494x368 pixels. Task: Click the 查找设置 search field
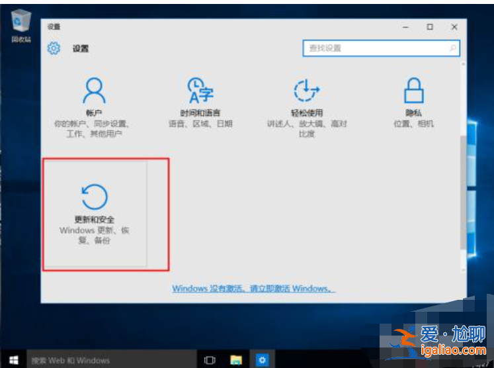coord(381,48)
